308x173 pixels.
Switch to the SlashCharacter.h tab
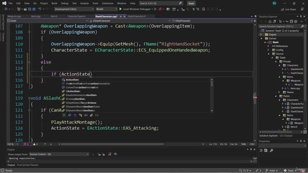[x=137, y=16]
